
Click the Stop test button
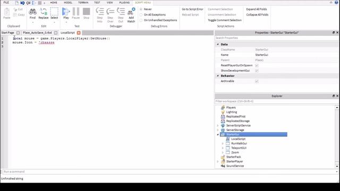point(86,12)
